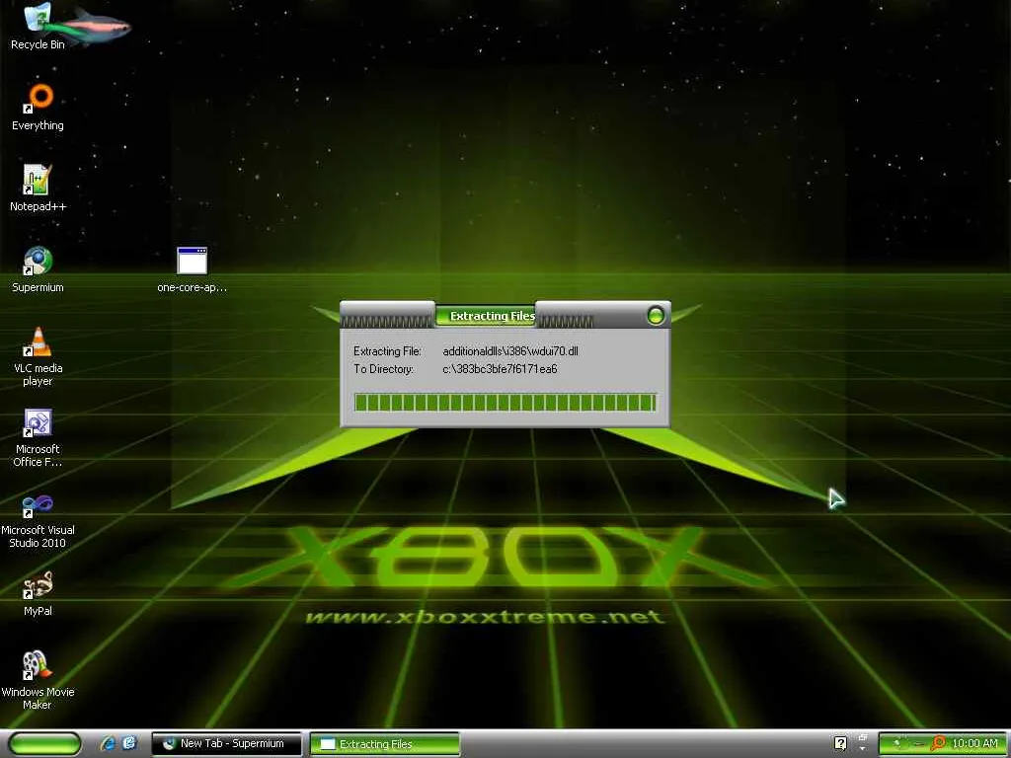Click the c:\383bc3bfe7f6171ea6 directory text
The height and width of the screenshot is (758, 1011).
pos(500,369)
